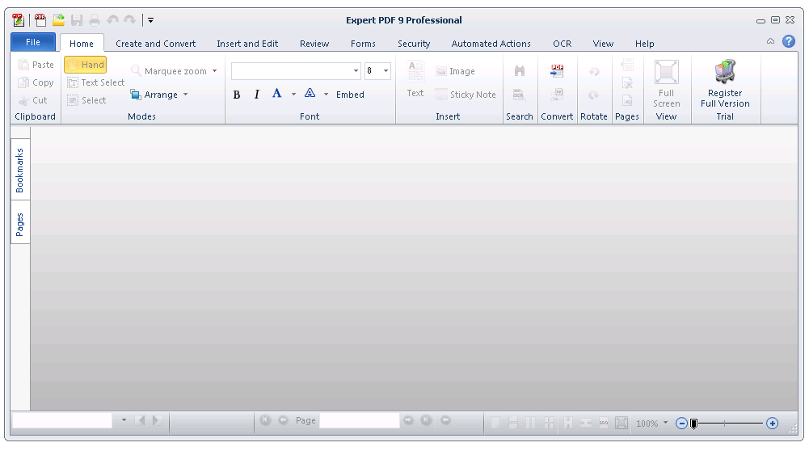
Task: Click the Page number input field
Action: click(x=360, y=420)
